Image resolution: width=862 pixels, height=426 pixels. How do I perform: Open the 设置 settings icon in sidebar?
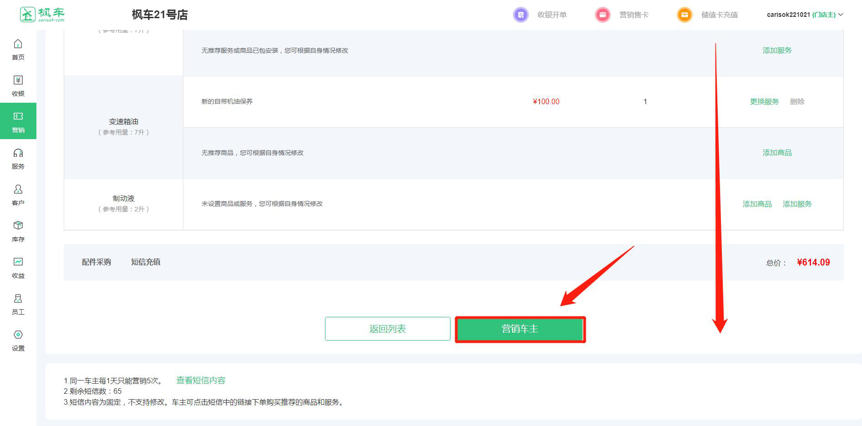click(x=18, y=335)
